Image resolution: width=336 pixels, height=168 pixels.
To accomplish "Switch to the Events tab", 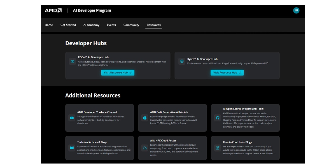I will click(x=111, y=25).
